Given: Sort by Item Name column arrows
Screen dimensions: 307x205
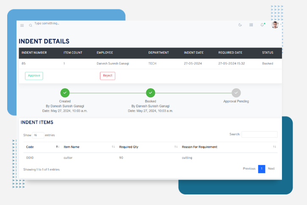Looking at the screenshot, I should (x=113, y=147).
